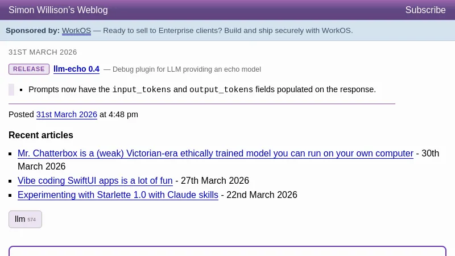
Task: Open the Experimenting with Starlette 1.0 article
Action: pyautogui.click(x=118, y=195)
